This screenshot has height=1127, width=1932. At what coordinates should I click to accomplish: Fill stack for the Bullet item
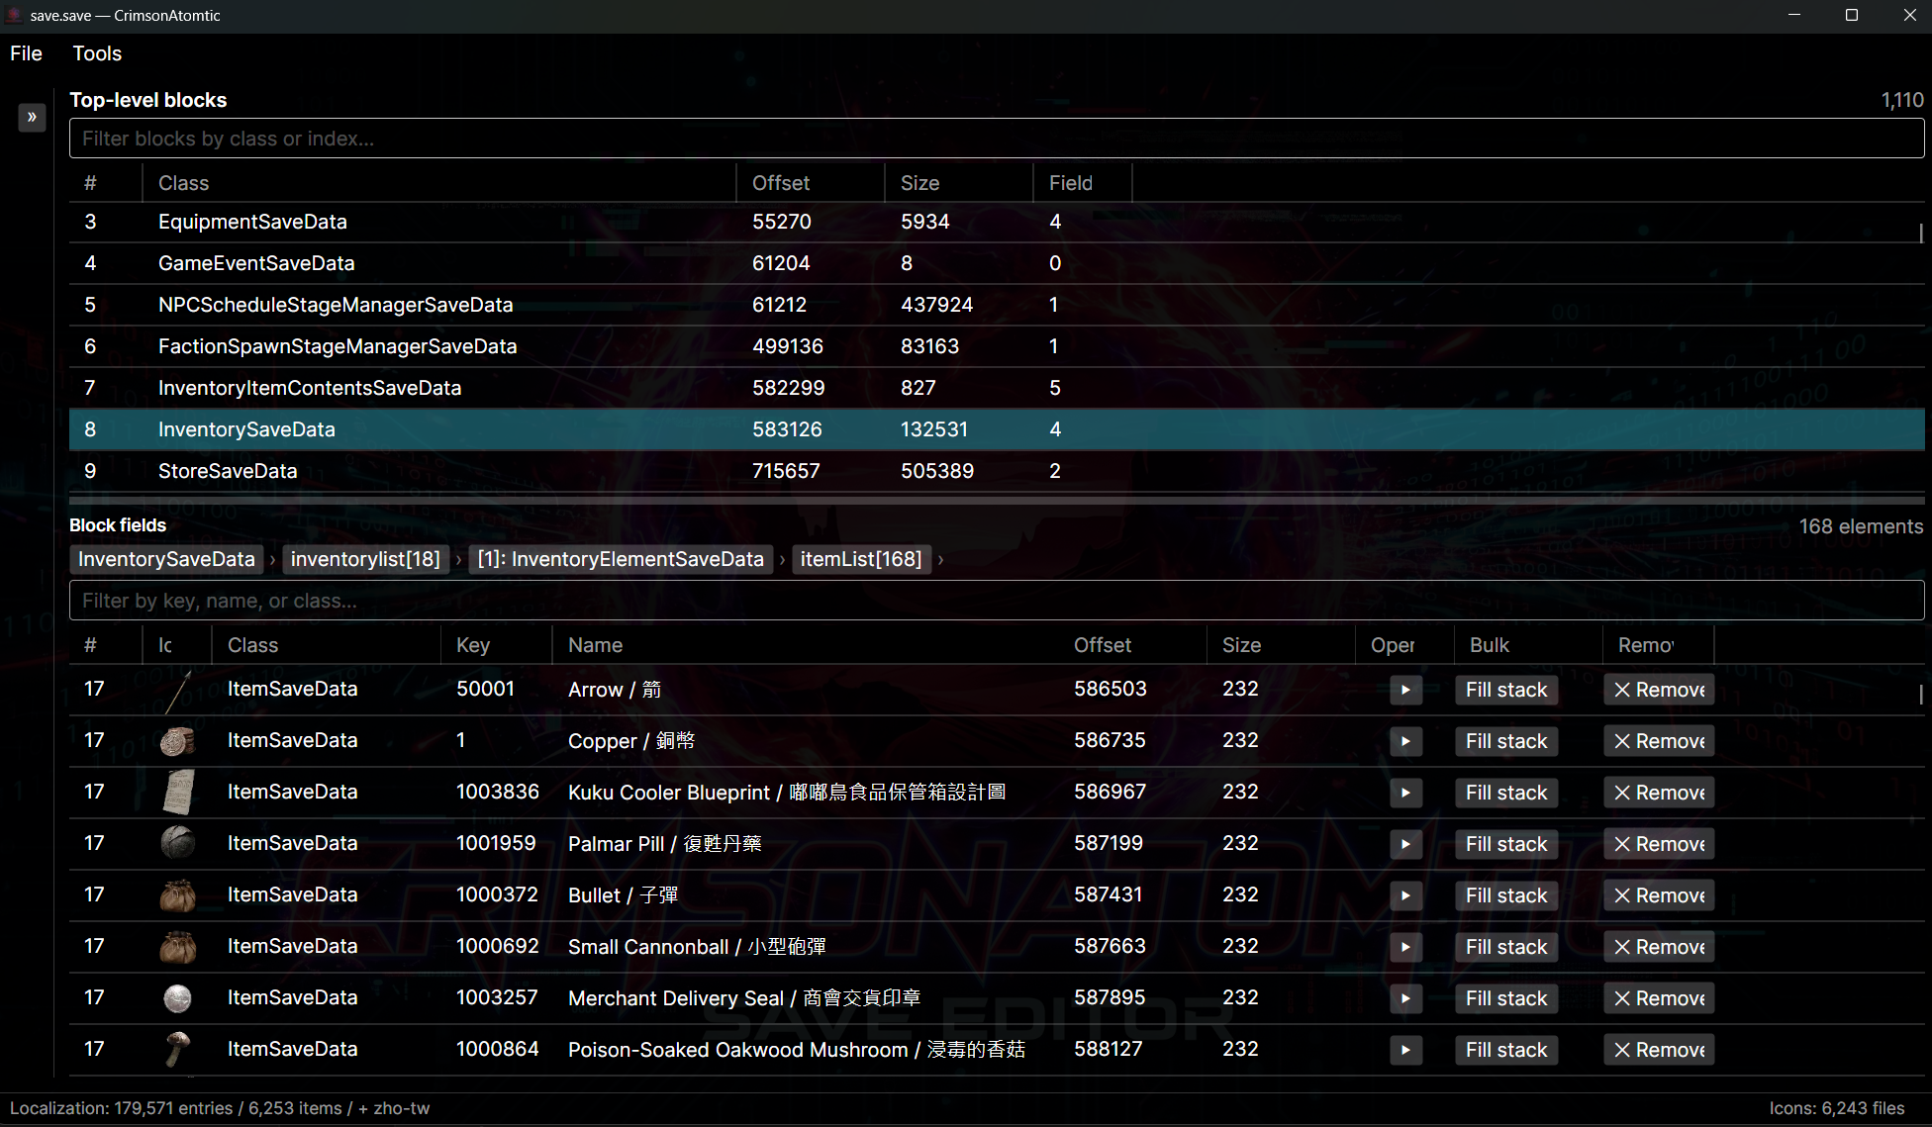pos(1506,895)
